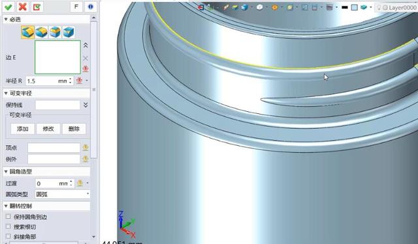Image resolution: width=418 pixels, height=244 pixels.
Task: Open the Layer0000 layer selector
Action: (x=396, y=8)
